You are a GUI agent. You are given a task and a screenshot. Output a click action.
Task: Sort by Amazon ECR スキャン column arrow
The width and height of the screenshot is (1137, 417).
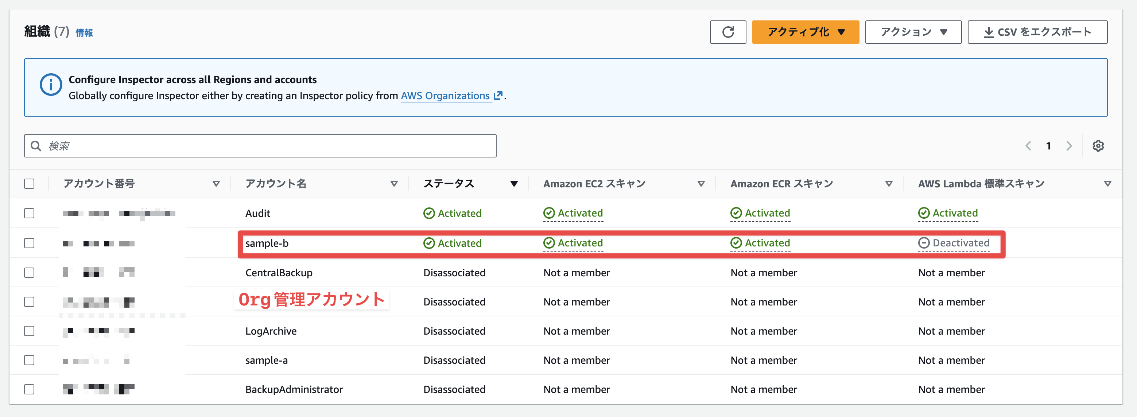click(889, 184)
